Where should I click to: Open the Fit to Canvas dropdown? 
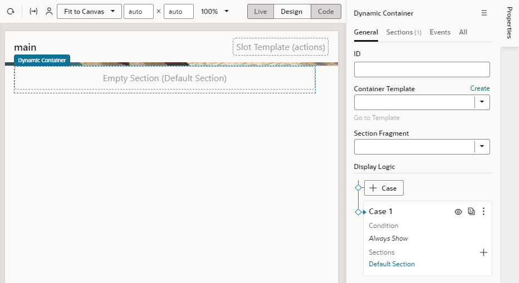point(89,12)
